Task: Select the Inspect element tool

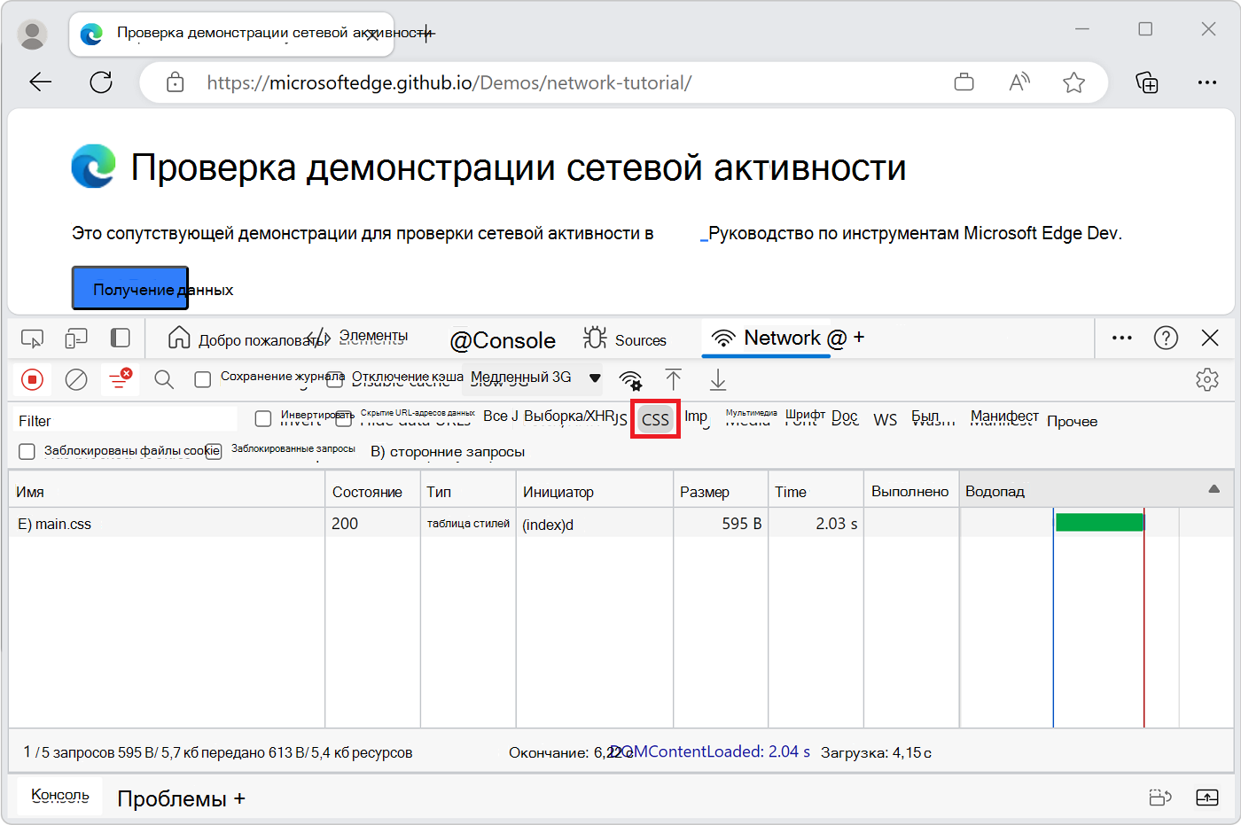Action: point(32,338)
